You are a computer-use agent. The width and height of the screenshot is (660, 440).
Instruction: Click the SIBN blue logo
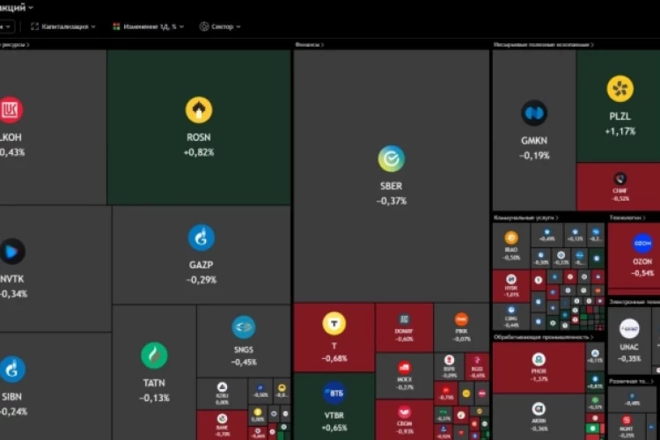coord(11,370)
